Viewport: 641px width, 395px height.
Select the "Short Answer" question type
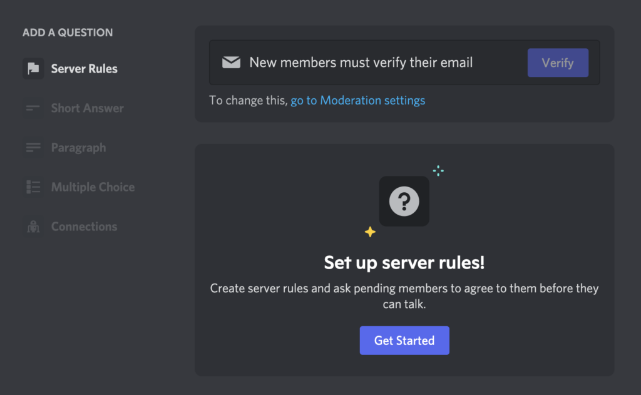coord(87,108)
